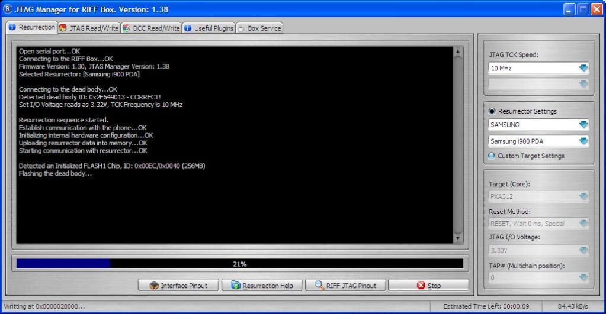Image resolution: width=606 pixels, height=314 pixels.
Task: Open the secondary TCK speed dropdown below 10 MHz
Action: [x=538, y=84]
